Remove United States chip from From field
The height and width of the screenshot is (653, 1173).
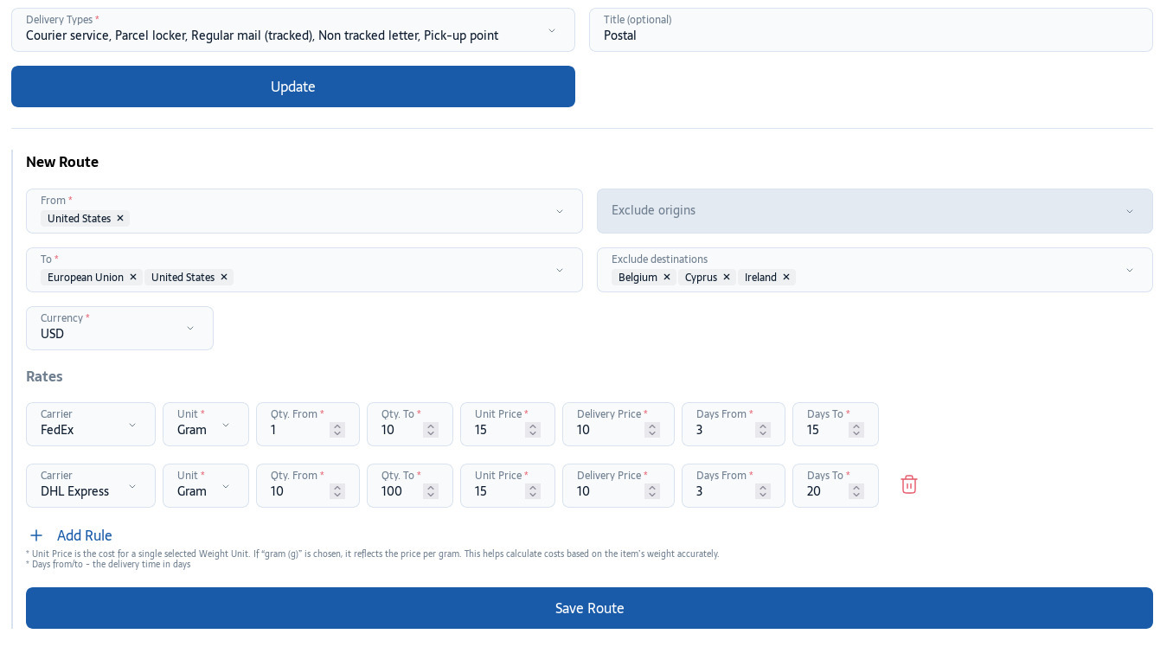(x=120, y=219)
